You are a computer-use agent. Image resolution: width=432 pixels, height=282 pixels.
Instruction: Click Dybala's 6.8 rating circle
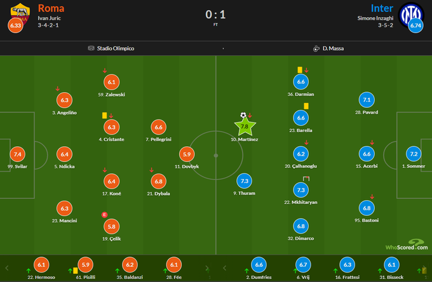(x=160, y=181)
